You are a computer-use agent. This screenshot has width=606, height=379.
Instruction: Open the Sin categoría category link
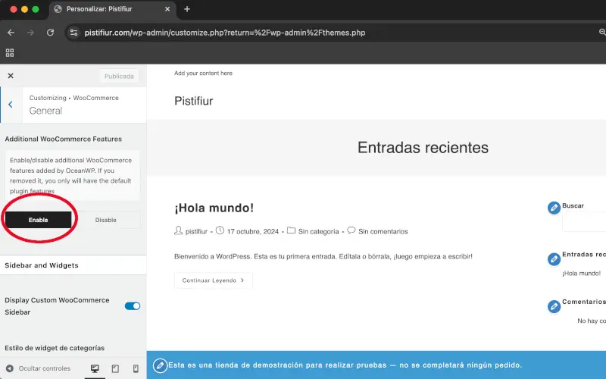[318, 231]
